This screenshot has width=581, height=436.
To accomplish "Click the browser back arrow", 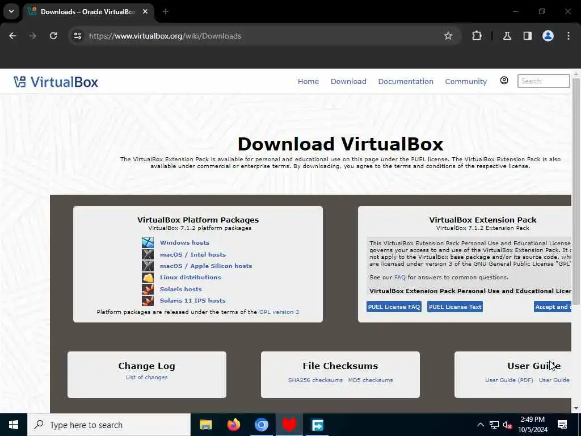I will click(x=12, y=36).
